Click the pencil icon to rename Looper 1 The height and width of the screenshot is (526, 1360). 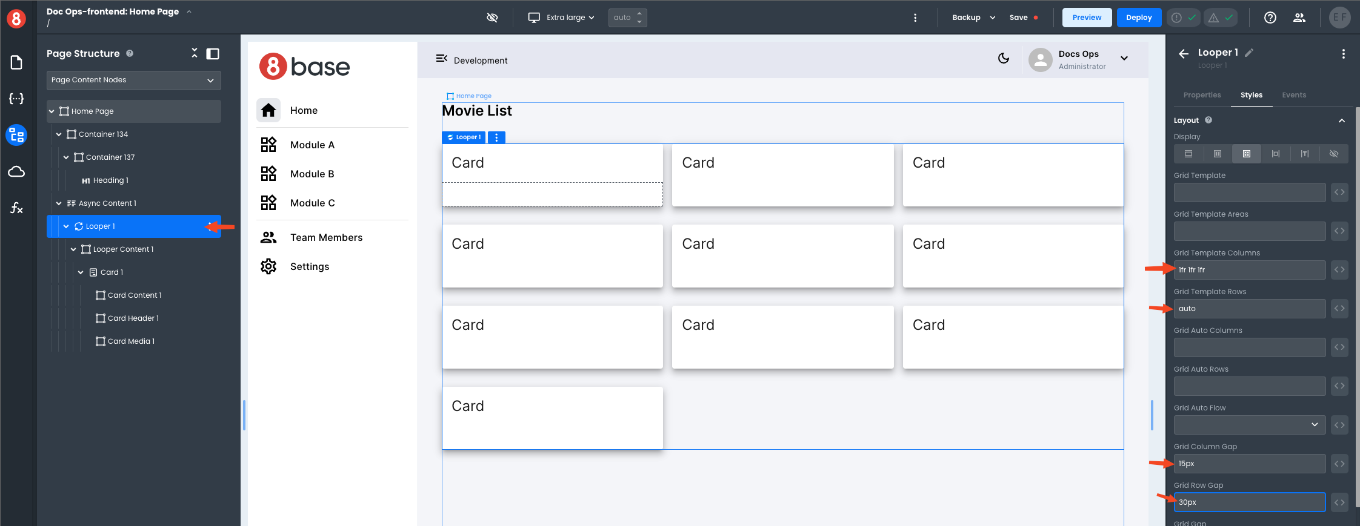1249,53
